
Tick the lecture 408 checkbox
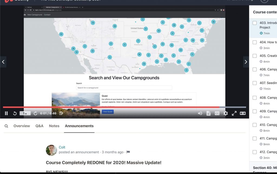[255, 98]
